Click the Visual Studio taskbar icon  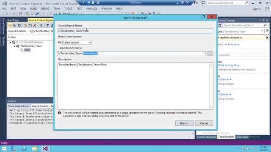(45, 149)
